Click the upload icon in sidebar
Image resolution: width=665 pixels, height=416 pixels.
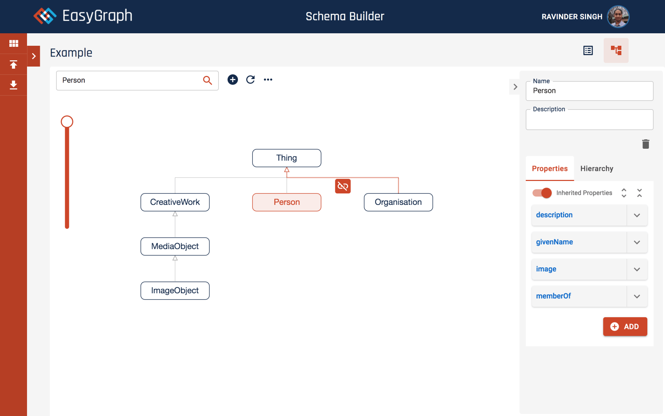point(14,64)
